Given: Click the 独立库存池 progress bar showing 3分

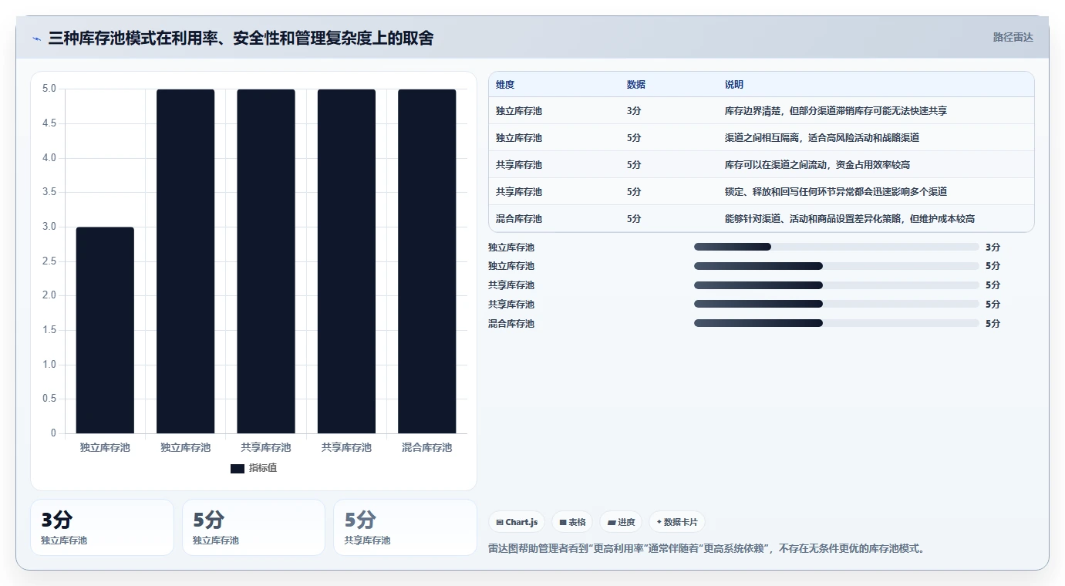Looking at the screenshot, I should tap(836, 247).
